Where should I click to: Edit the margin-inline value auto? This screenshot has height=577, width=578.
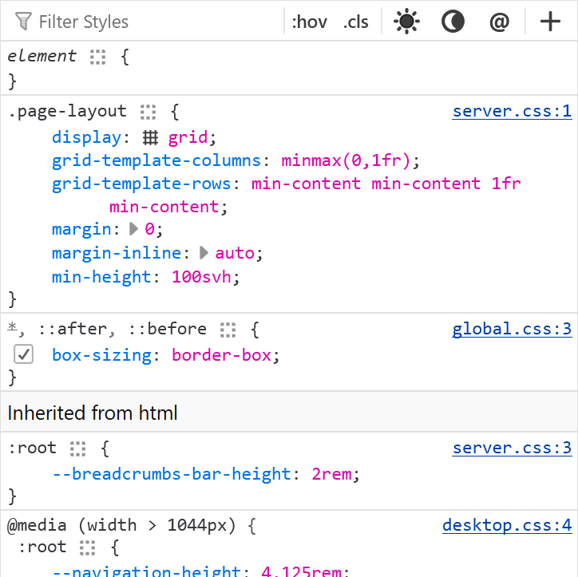[235, 253]
